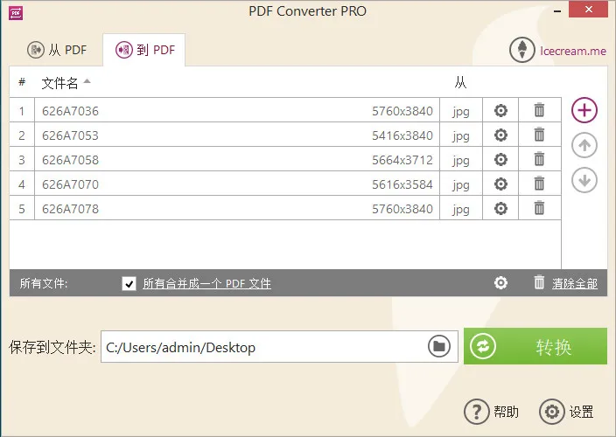Click jpg format cell of 626A7036
Viewport: 616px width, 437px height.
461,111
